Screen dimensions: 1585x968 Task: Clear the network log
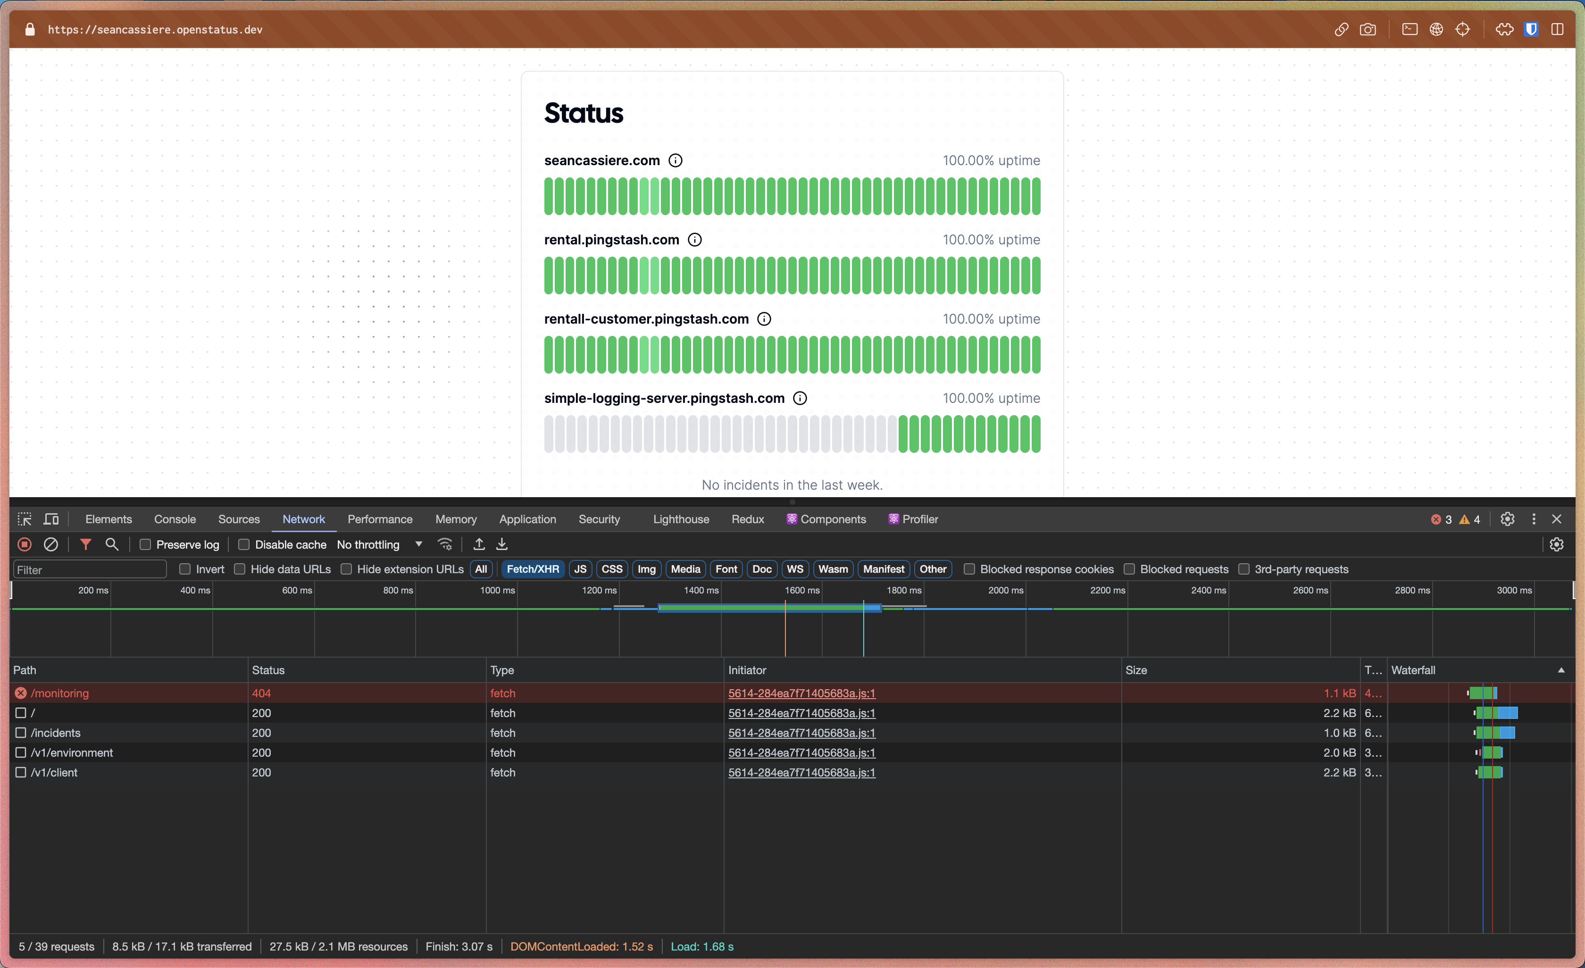coord(51,544)
